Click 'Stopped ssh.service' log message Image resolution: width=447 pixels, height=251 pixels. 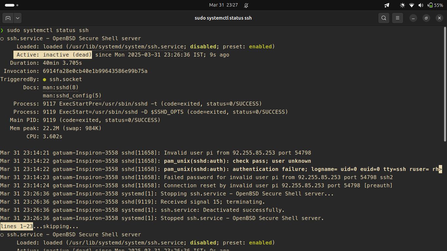(x=242, y=218)
